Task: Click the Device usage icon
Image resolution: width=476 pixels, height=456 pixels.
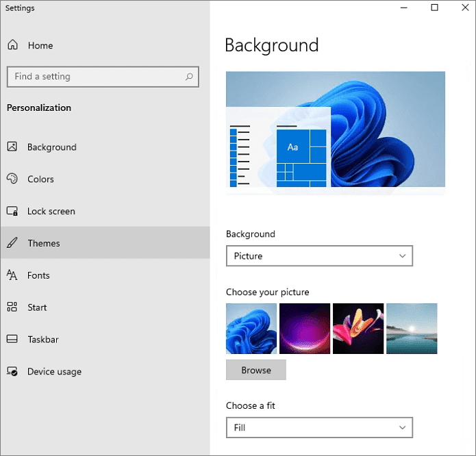Action: click(12, 372)
